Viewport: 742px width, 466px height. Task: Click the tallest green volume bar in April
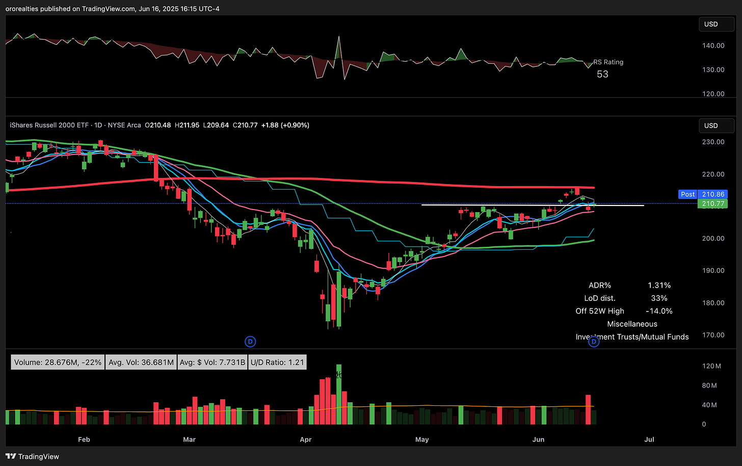click(x=339, y=394)
